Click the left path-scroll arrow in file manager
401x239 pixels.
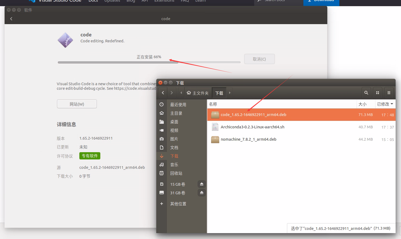(181, 93)
